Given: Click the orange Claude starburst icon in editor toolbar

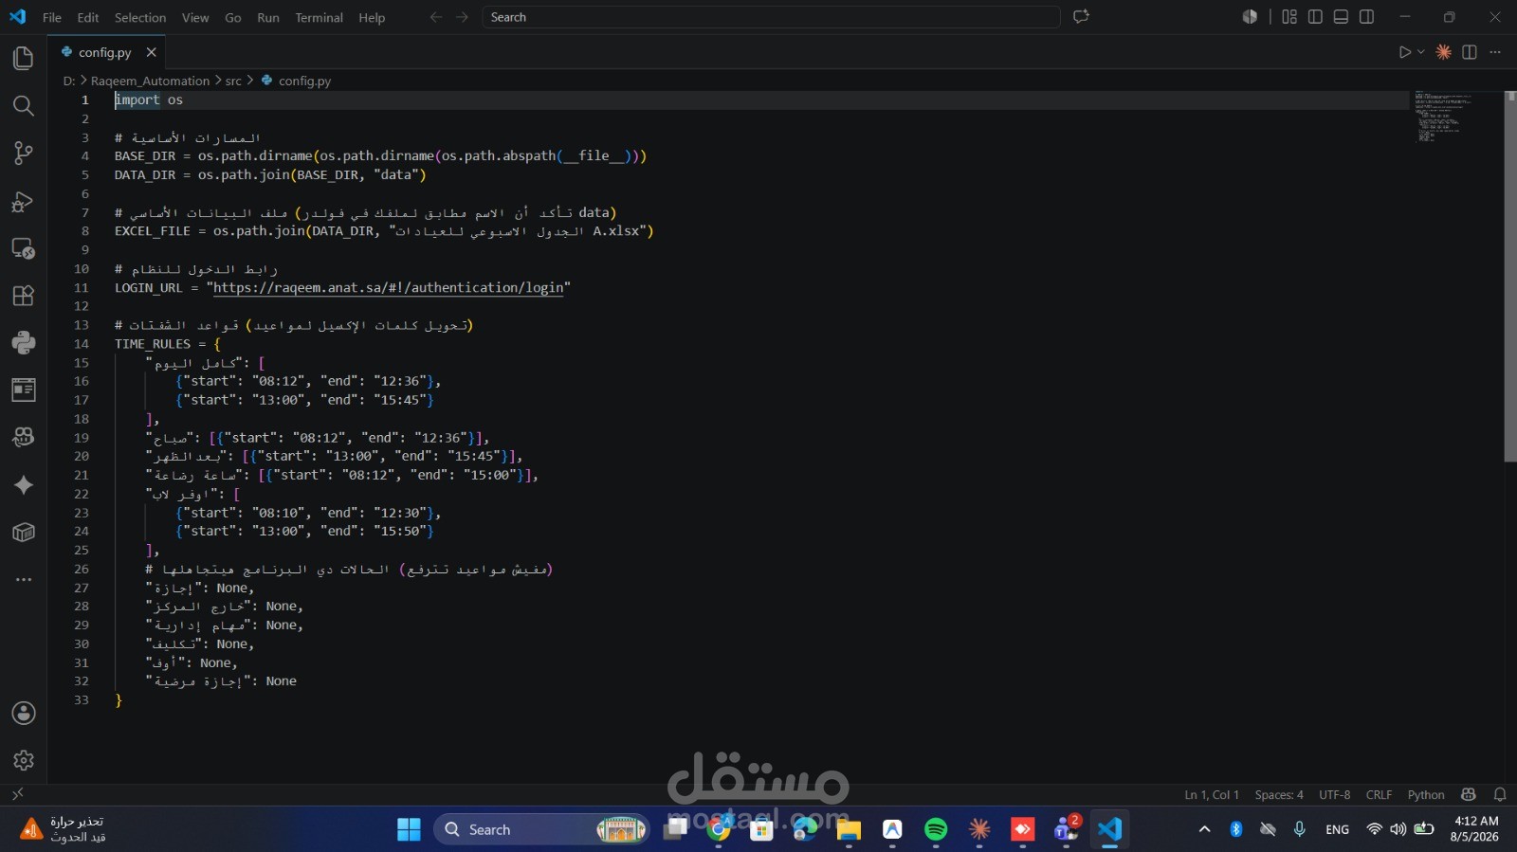Looking at the screenshot, I should (1443, 52).
